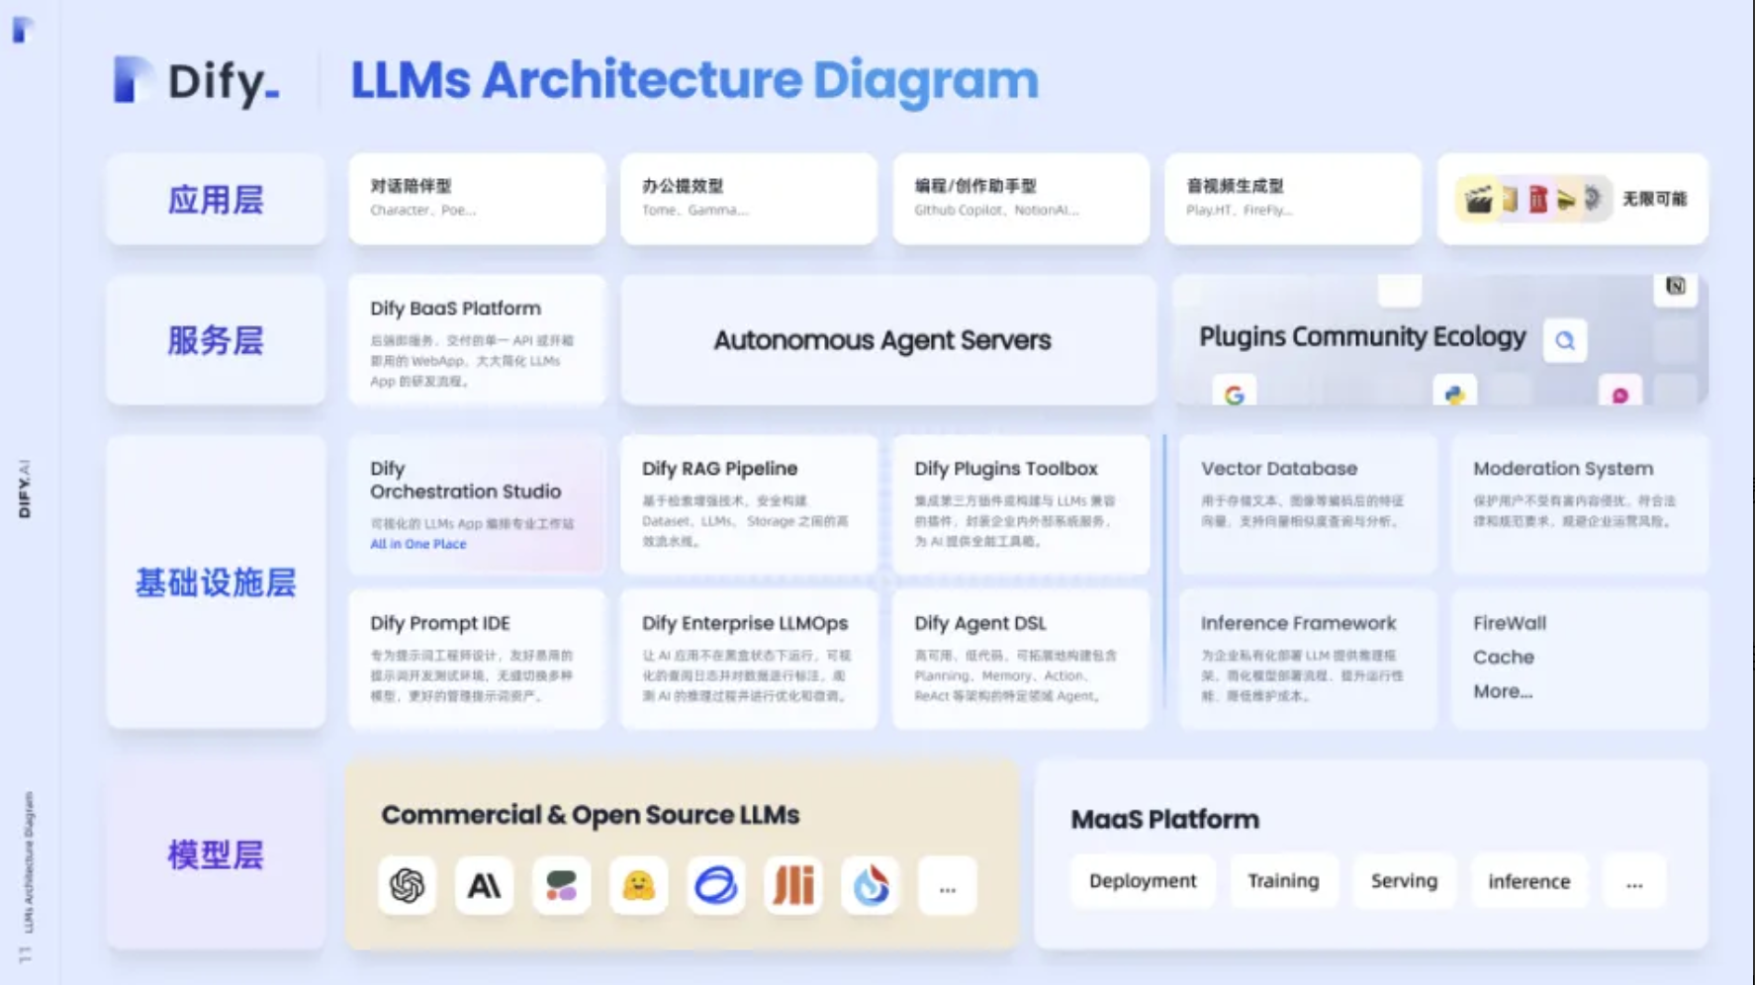Image resolution: width=1755 pixels, height=985 pixels.
Task: Click the Moderation System card
Action: [x=1580, y=504]
